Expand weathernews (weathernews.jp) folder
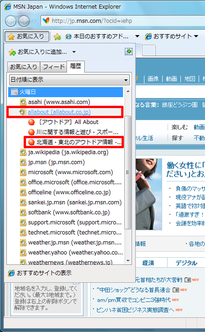Viewport: 205px width, 332px height. pyautogui.click(x=66, y=262)
